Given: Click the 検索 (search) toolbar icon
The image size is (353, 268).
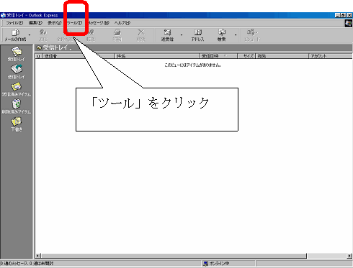Looking at the screenshot, I should click(221, 35).
